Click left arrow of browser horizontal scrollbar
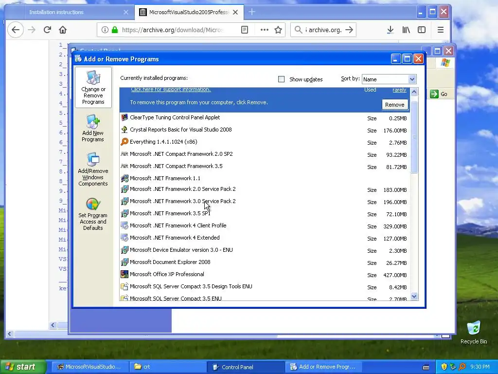The height and width of the screenshot is (374, 498). tap(9, 334)
